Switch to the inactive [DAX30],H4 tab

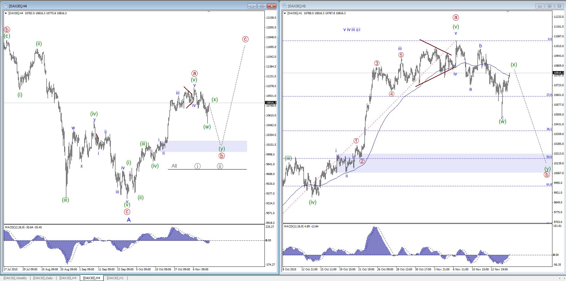click(x=68, y=278)
